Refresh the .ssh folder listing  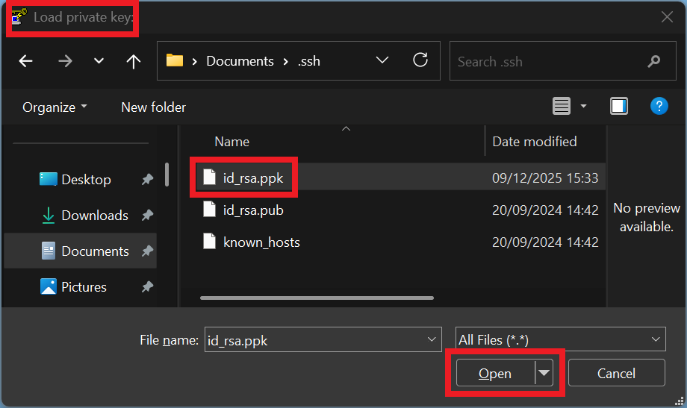point(420,60)
